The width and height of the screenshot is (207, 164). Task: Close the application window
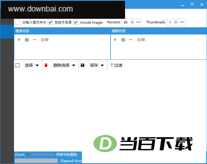coord(202,5)
